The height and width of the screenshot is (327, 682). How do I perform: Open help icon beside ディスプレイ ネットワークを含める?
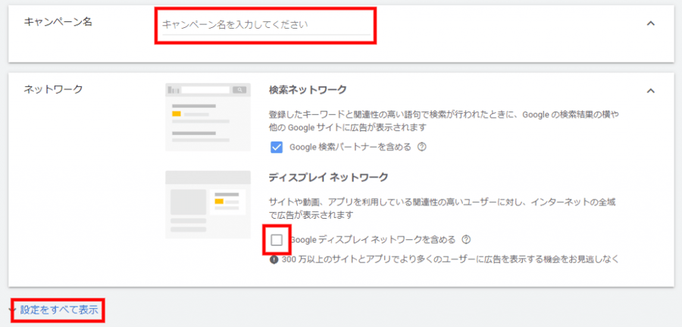pos(466,239)
